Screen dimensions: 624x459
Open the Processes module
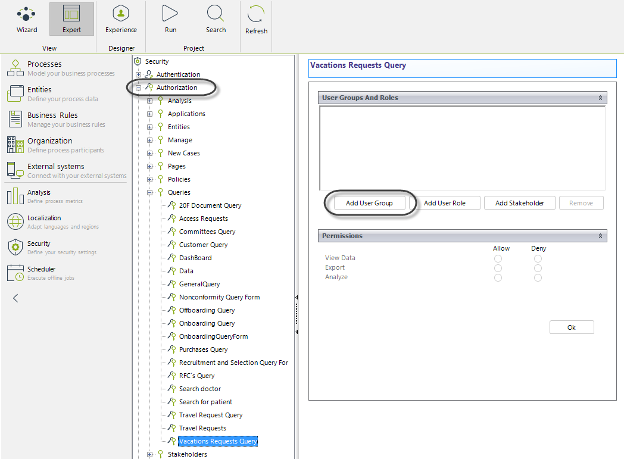[44, 68]
